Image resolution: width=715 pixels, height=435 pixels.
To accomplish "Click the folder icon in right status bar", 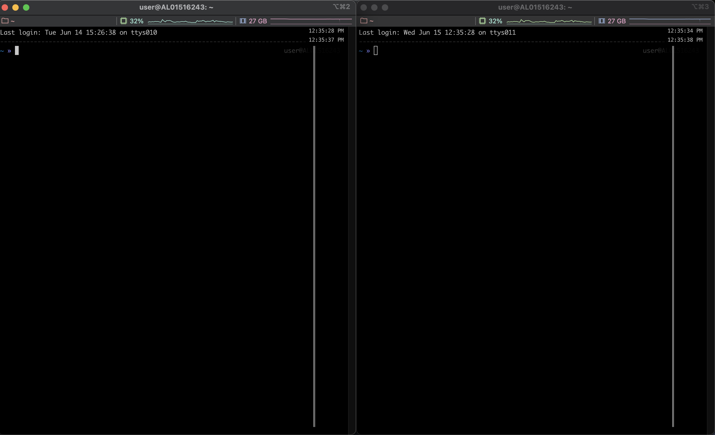I will [x=364, y=21].
